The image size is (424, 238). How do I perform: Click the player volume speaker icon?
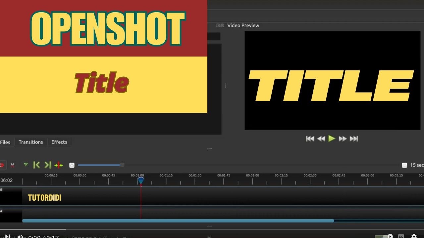click(20, 237)
